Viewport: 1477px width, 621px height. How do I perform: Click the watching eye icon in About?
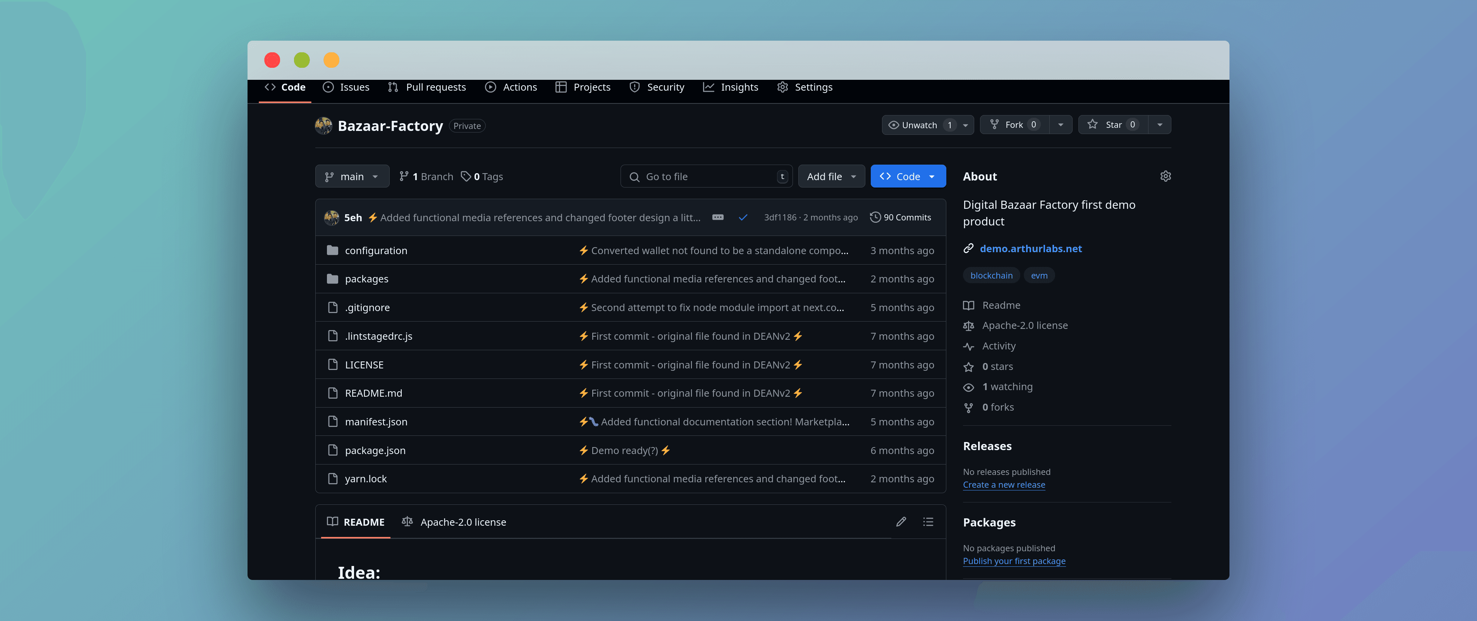click(x=968, y=387)
